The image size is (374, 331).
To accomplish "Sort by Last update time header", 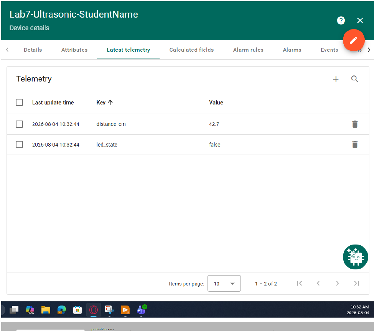I will (x=53, y=103).
